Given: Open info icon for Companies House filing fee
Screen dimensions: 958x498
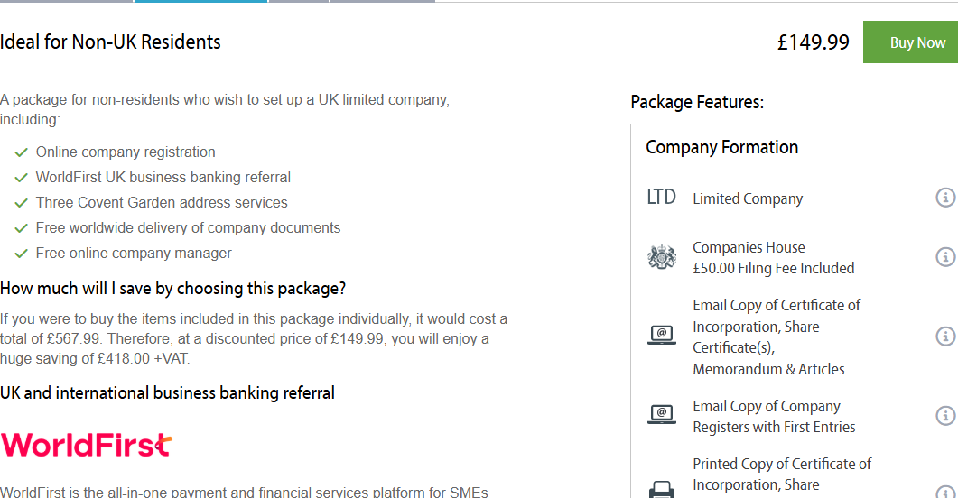Looking at the screenshot, I should coord(945,257).
